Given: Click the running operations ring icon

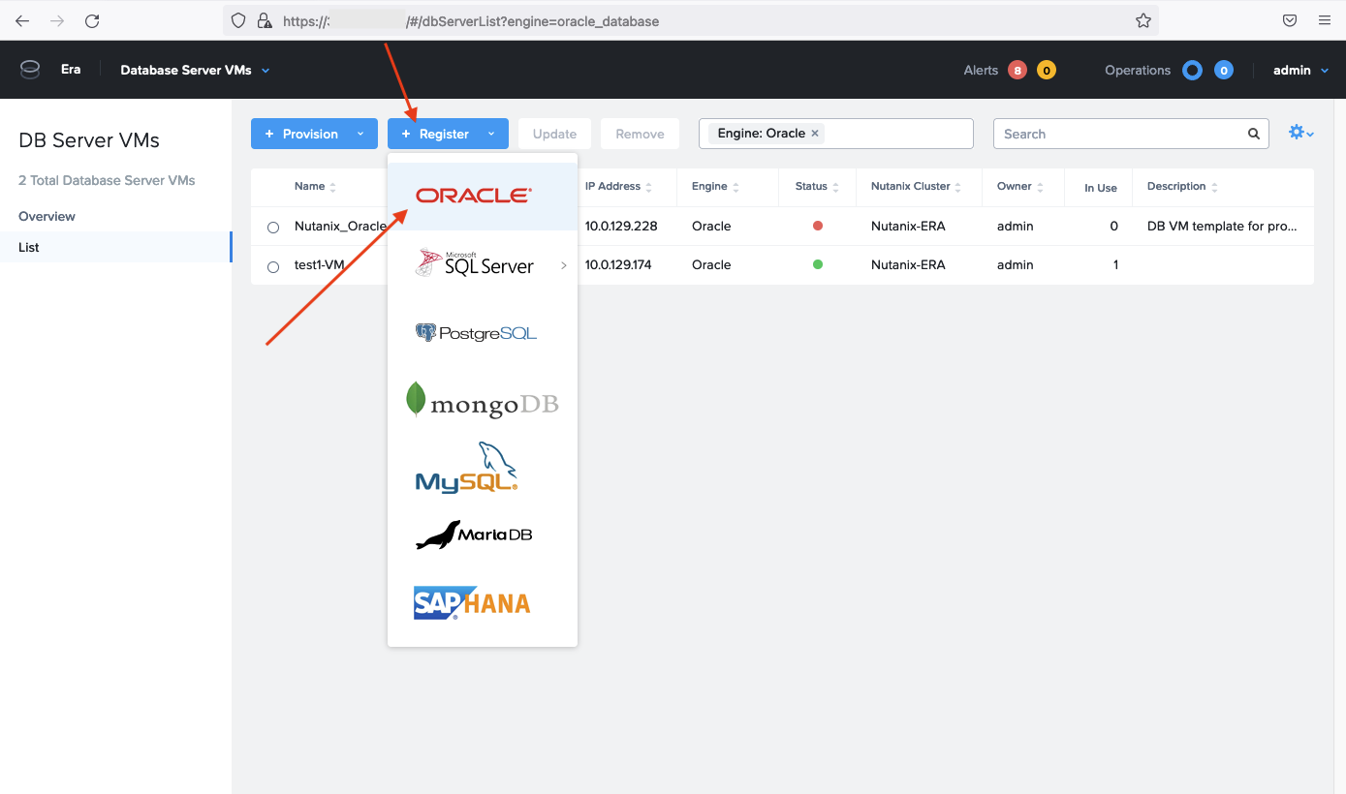Looking at the screenshot, I should (x=1193, y=70).
